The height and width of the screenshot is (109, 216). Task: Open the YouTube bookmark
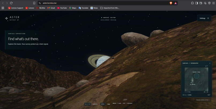(62, 8)
